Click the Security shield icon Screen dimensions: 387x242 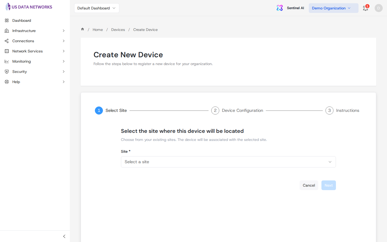[7, 72]
